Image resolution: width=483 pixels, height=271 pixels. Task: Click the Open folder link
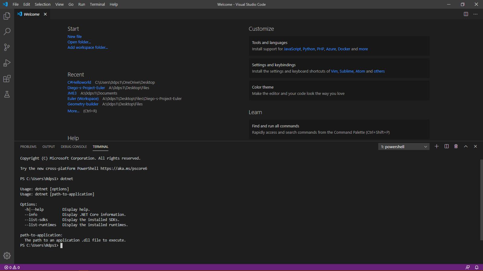point(79,42)
